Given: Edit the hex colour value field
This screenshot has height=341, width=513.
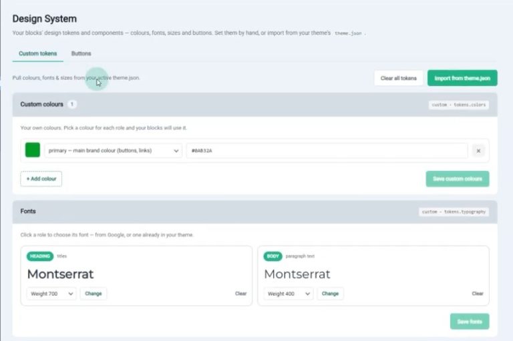Looking at the screenshot, I should click(327, 151).
